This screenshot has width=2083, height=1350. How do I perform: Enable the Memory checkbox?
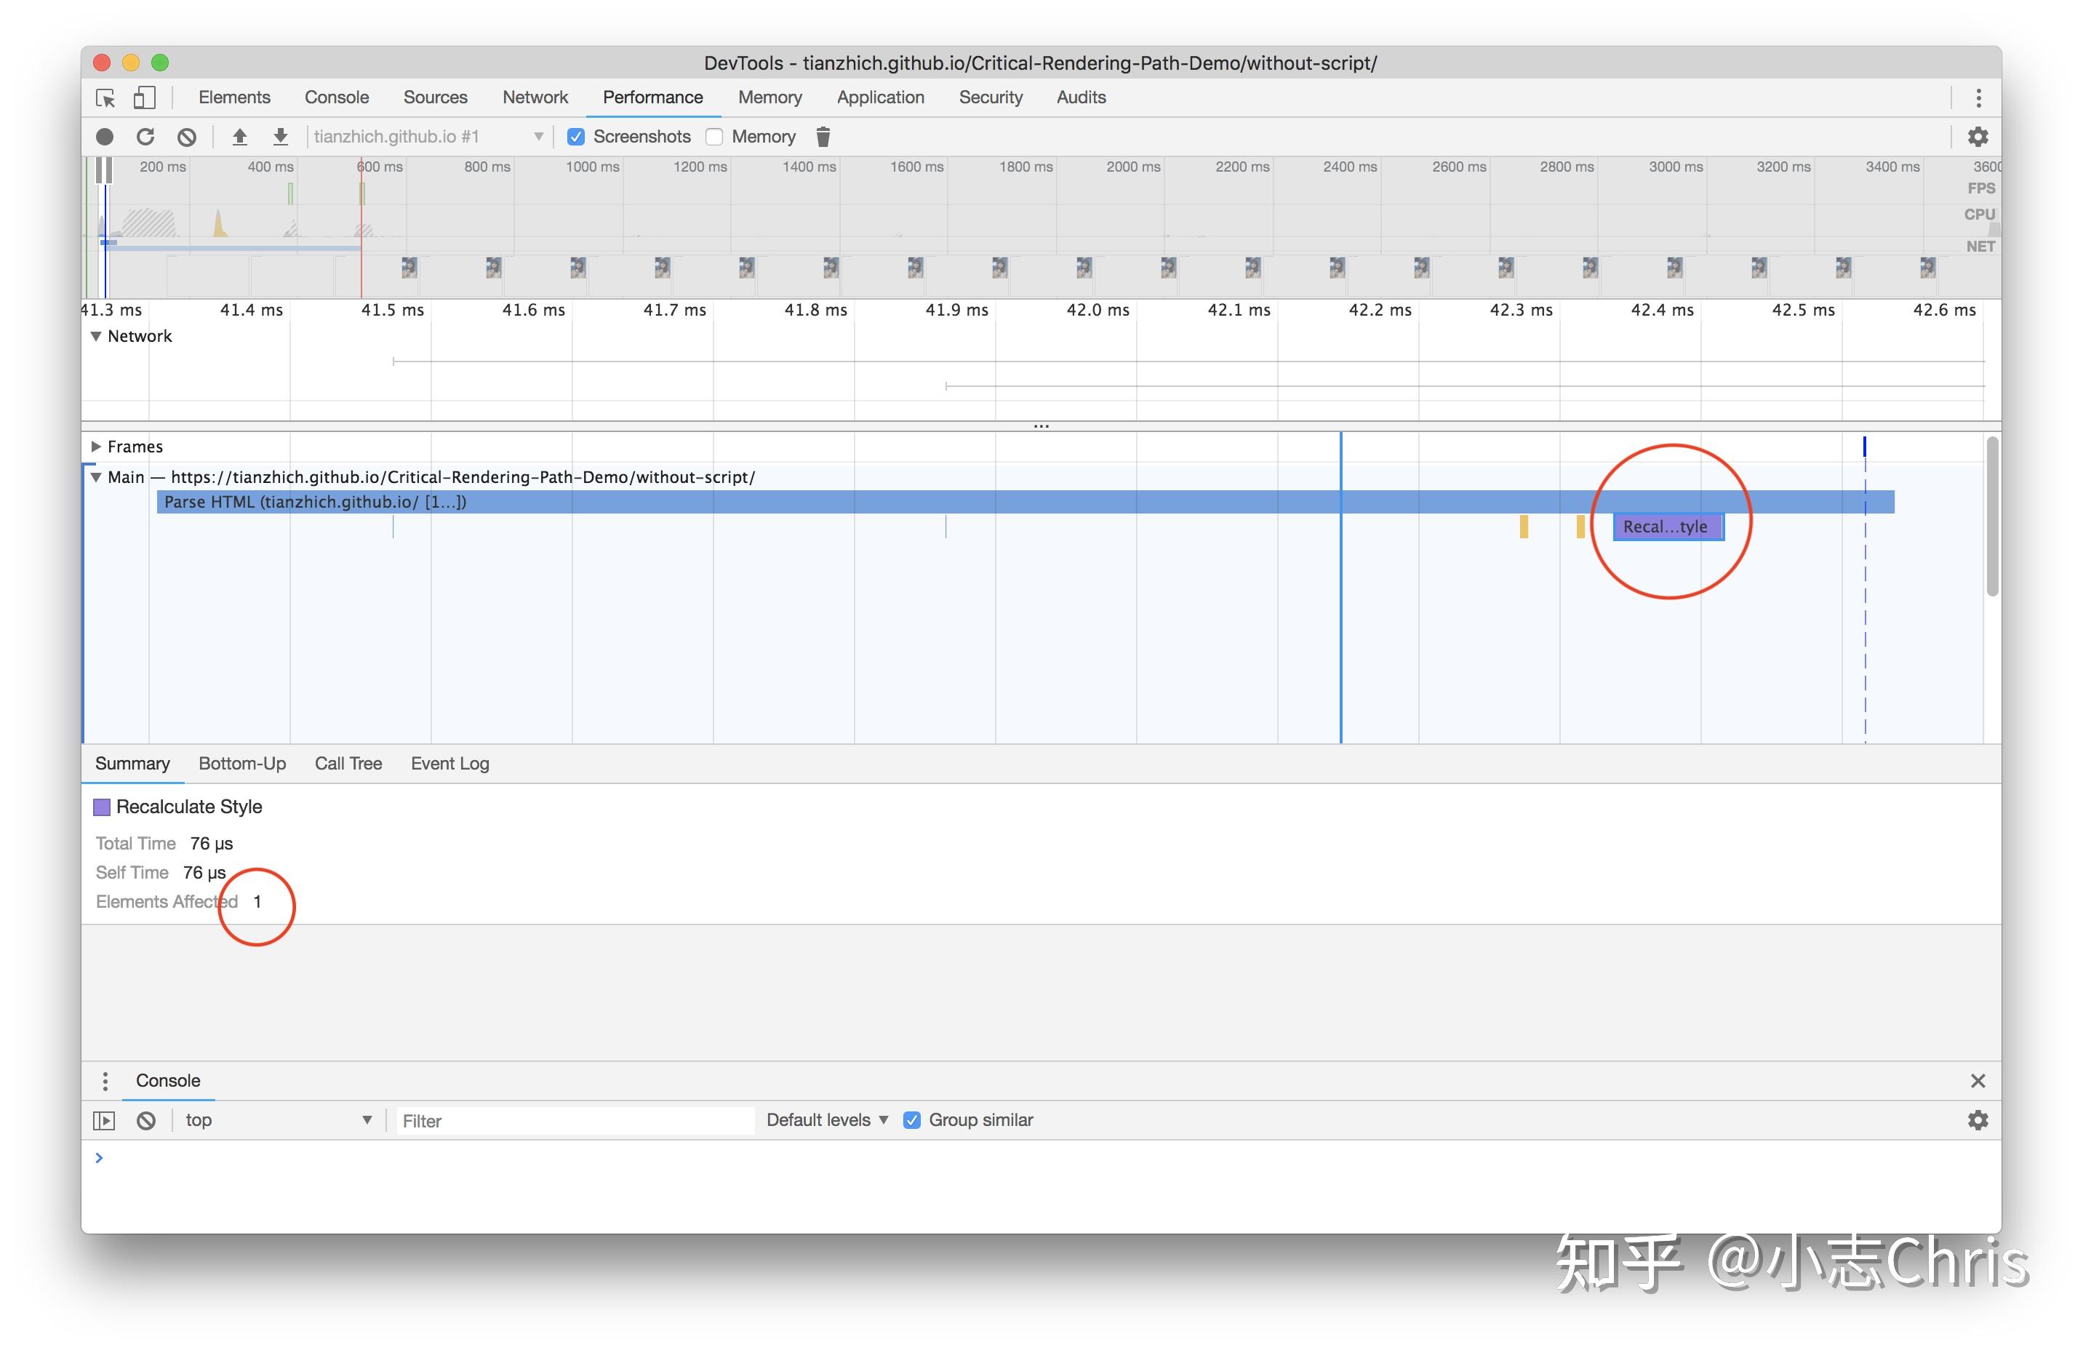714,137
